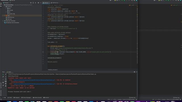Image resolution: width=182 pixels, height=102 pixels.
Task: Click the trash clear-all icon in Run console
Action: (x=6, y=86)
